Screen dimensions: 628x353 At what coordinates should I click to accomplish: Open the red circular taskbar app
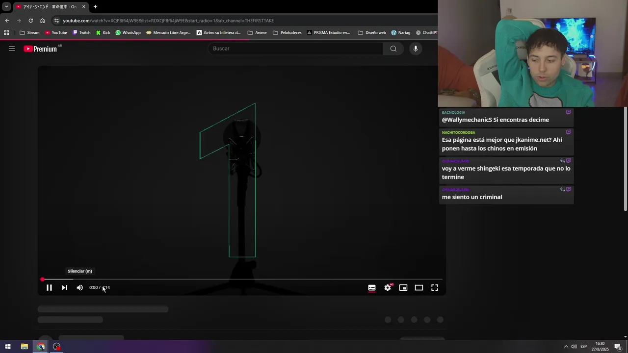coord(57,347)
